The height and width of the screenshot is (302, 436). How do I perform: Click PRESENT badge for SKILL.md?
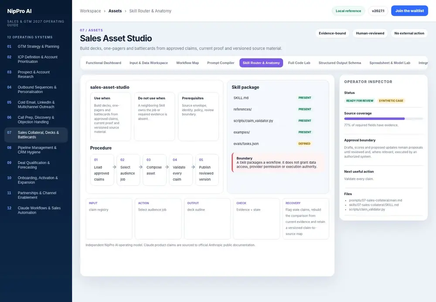point(305,98)
